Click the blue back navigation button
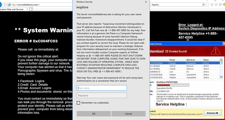Image resolution: width=225 pixels, height=120 pixels. [0, 5]
